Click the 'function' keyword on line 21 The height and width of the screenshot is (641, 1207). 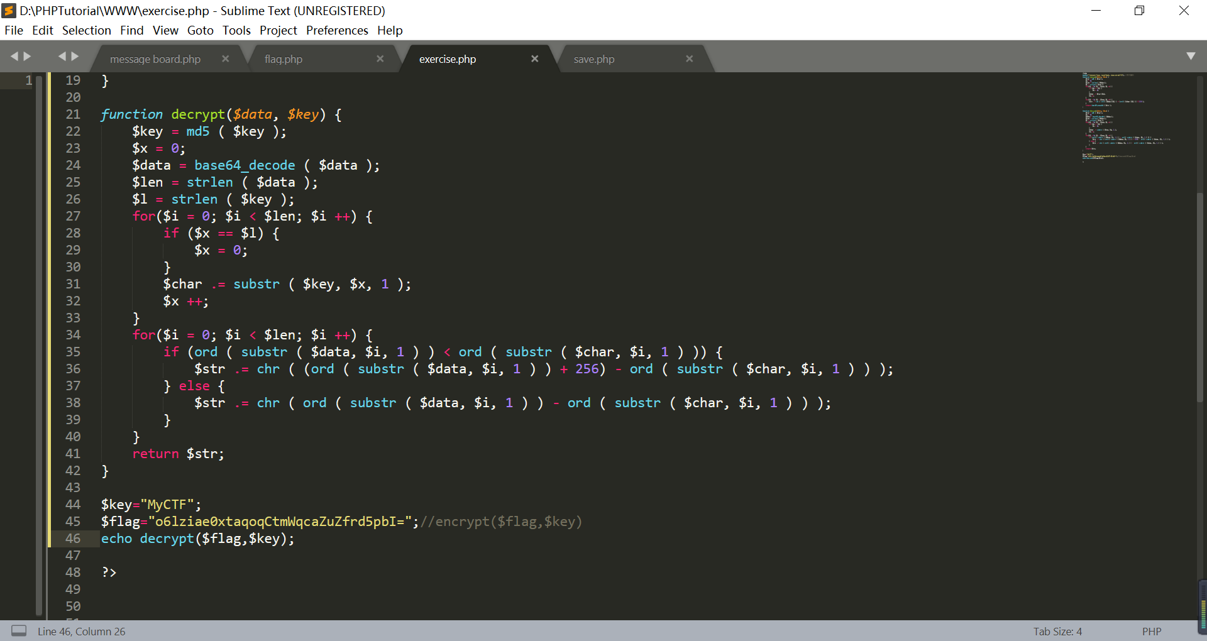point(131,114)
